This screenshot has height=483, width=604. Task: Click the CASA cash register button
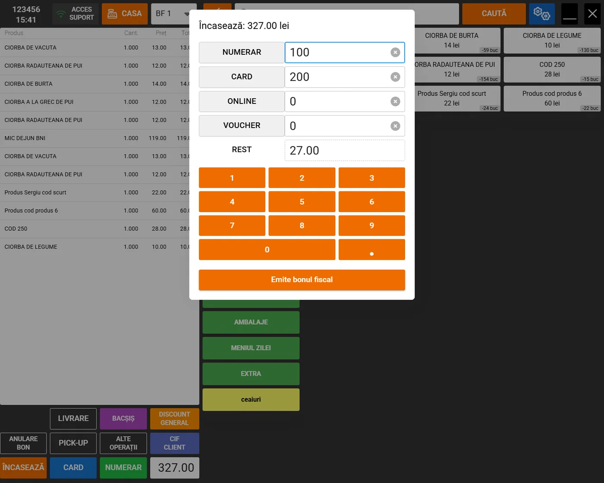125,14
